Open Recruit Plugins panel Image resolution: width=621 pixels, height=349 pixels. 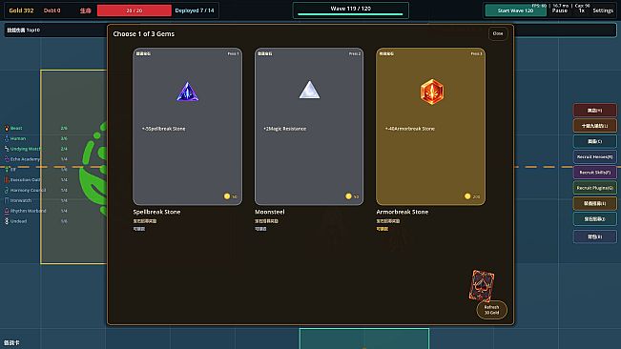tap(594, 188)
